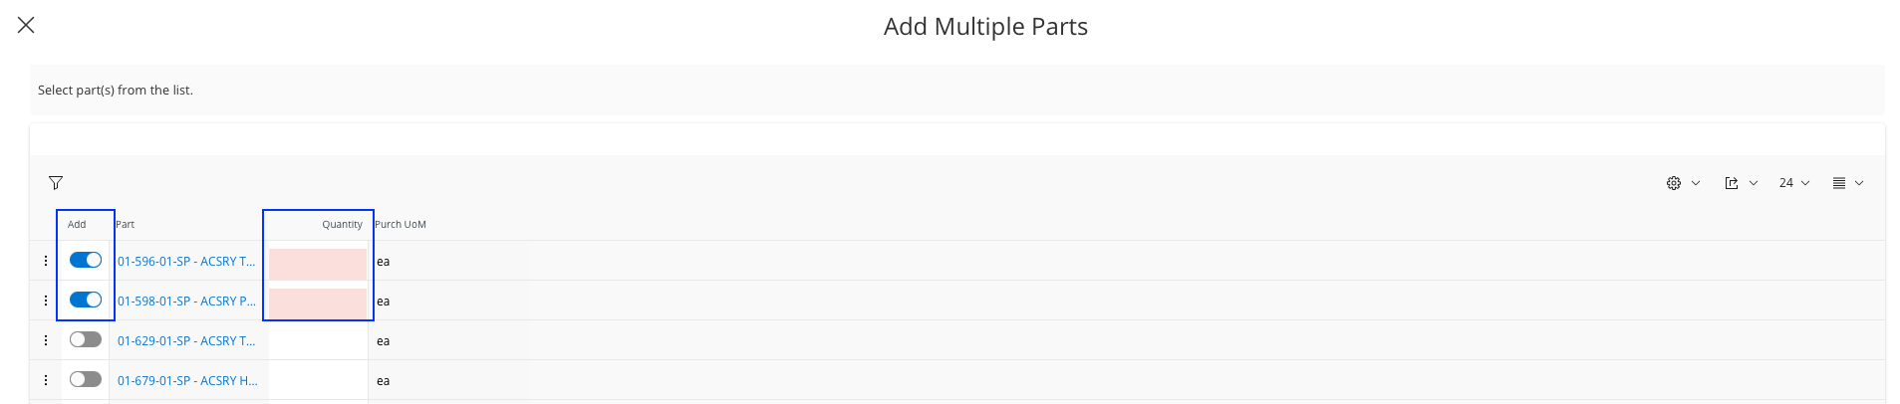
Task: Click the export icon in the toolbar
Action: tap(1732, 183)
